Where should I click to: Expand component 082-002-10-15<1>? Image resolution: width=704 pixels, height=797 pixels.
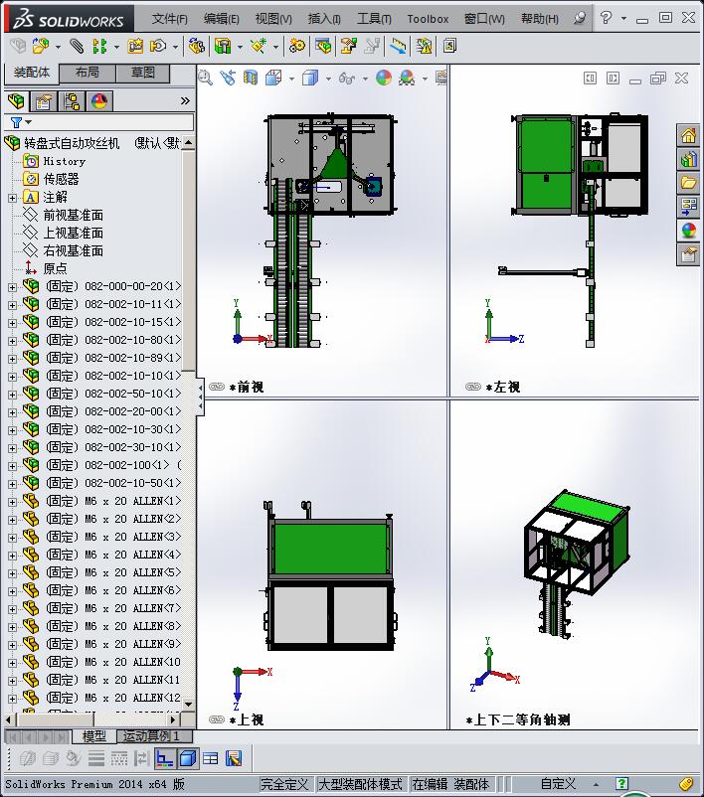tap(12, 323)
